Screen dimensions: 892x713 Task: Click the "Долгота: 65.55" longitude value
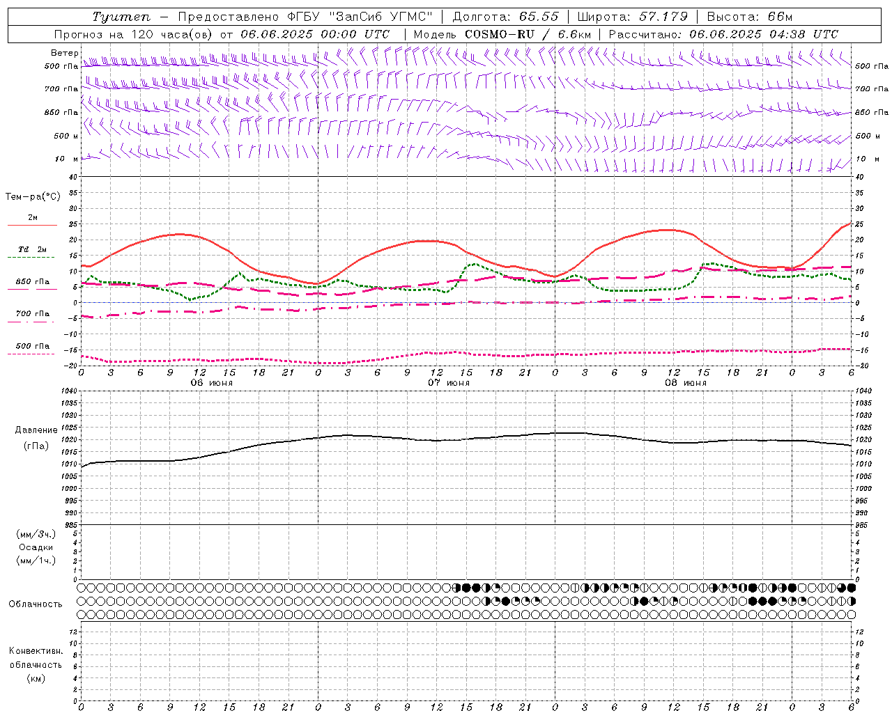[x=505, y=17]
